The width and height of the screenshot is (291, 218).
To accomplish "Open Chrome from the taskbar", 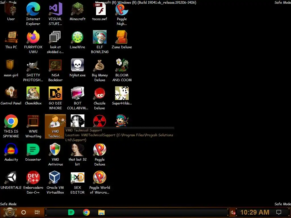I will (x=86, y=212).
